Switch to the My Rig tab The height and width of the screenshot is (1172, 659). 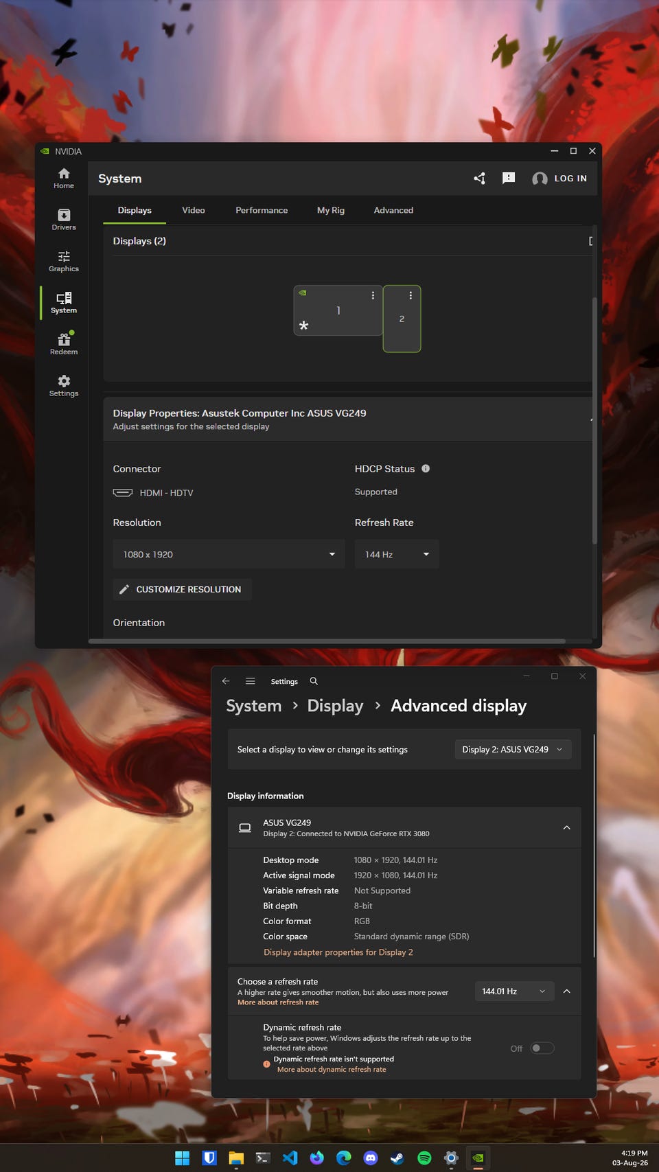(x=331, y=210)
